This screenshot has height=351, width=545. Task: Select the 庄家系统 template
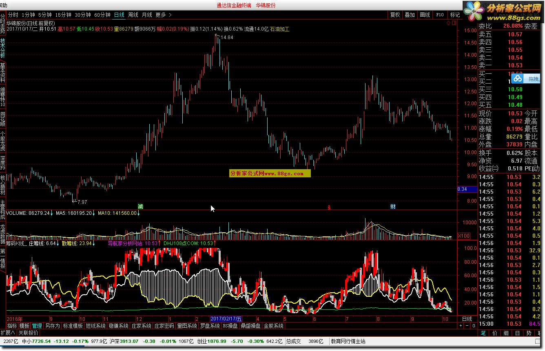(142, 326)
